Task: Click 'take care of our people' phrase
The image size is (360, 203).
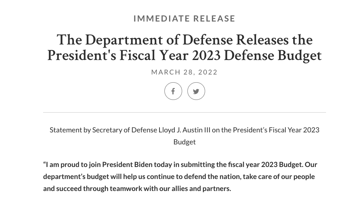Action: (x=279, y=177)
